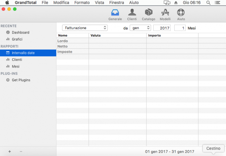Click the Mesi report chart icon
Viewport: 226px width, 156px height.
[8, 66]
